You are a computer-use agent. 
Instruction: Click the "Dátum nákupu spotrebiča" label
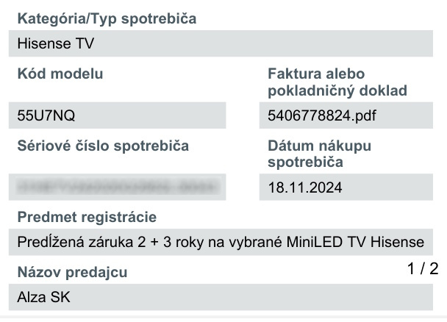320,153
